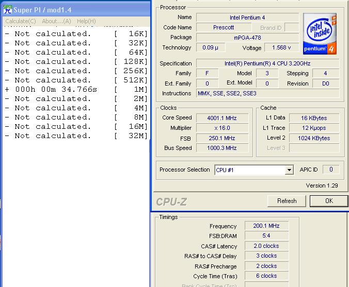Click the Processor Selection CPU #1 field
The image size is (349, 287).
(254, 170)
